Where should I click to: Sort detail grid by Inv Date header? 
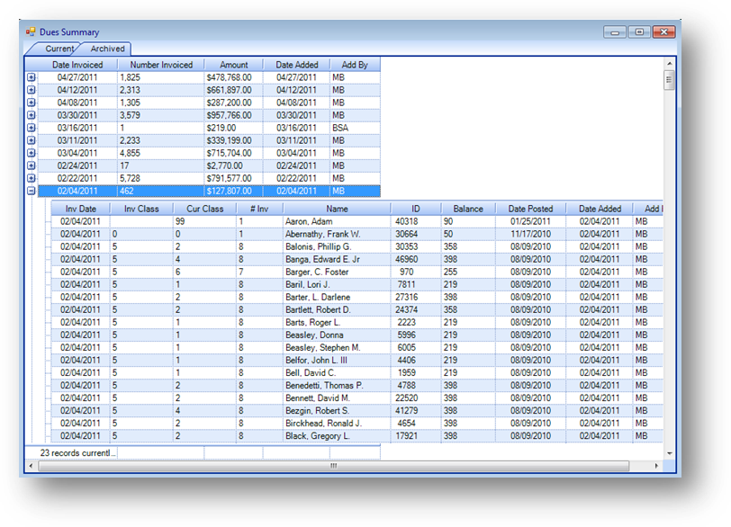(81, 209)
